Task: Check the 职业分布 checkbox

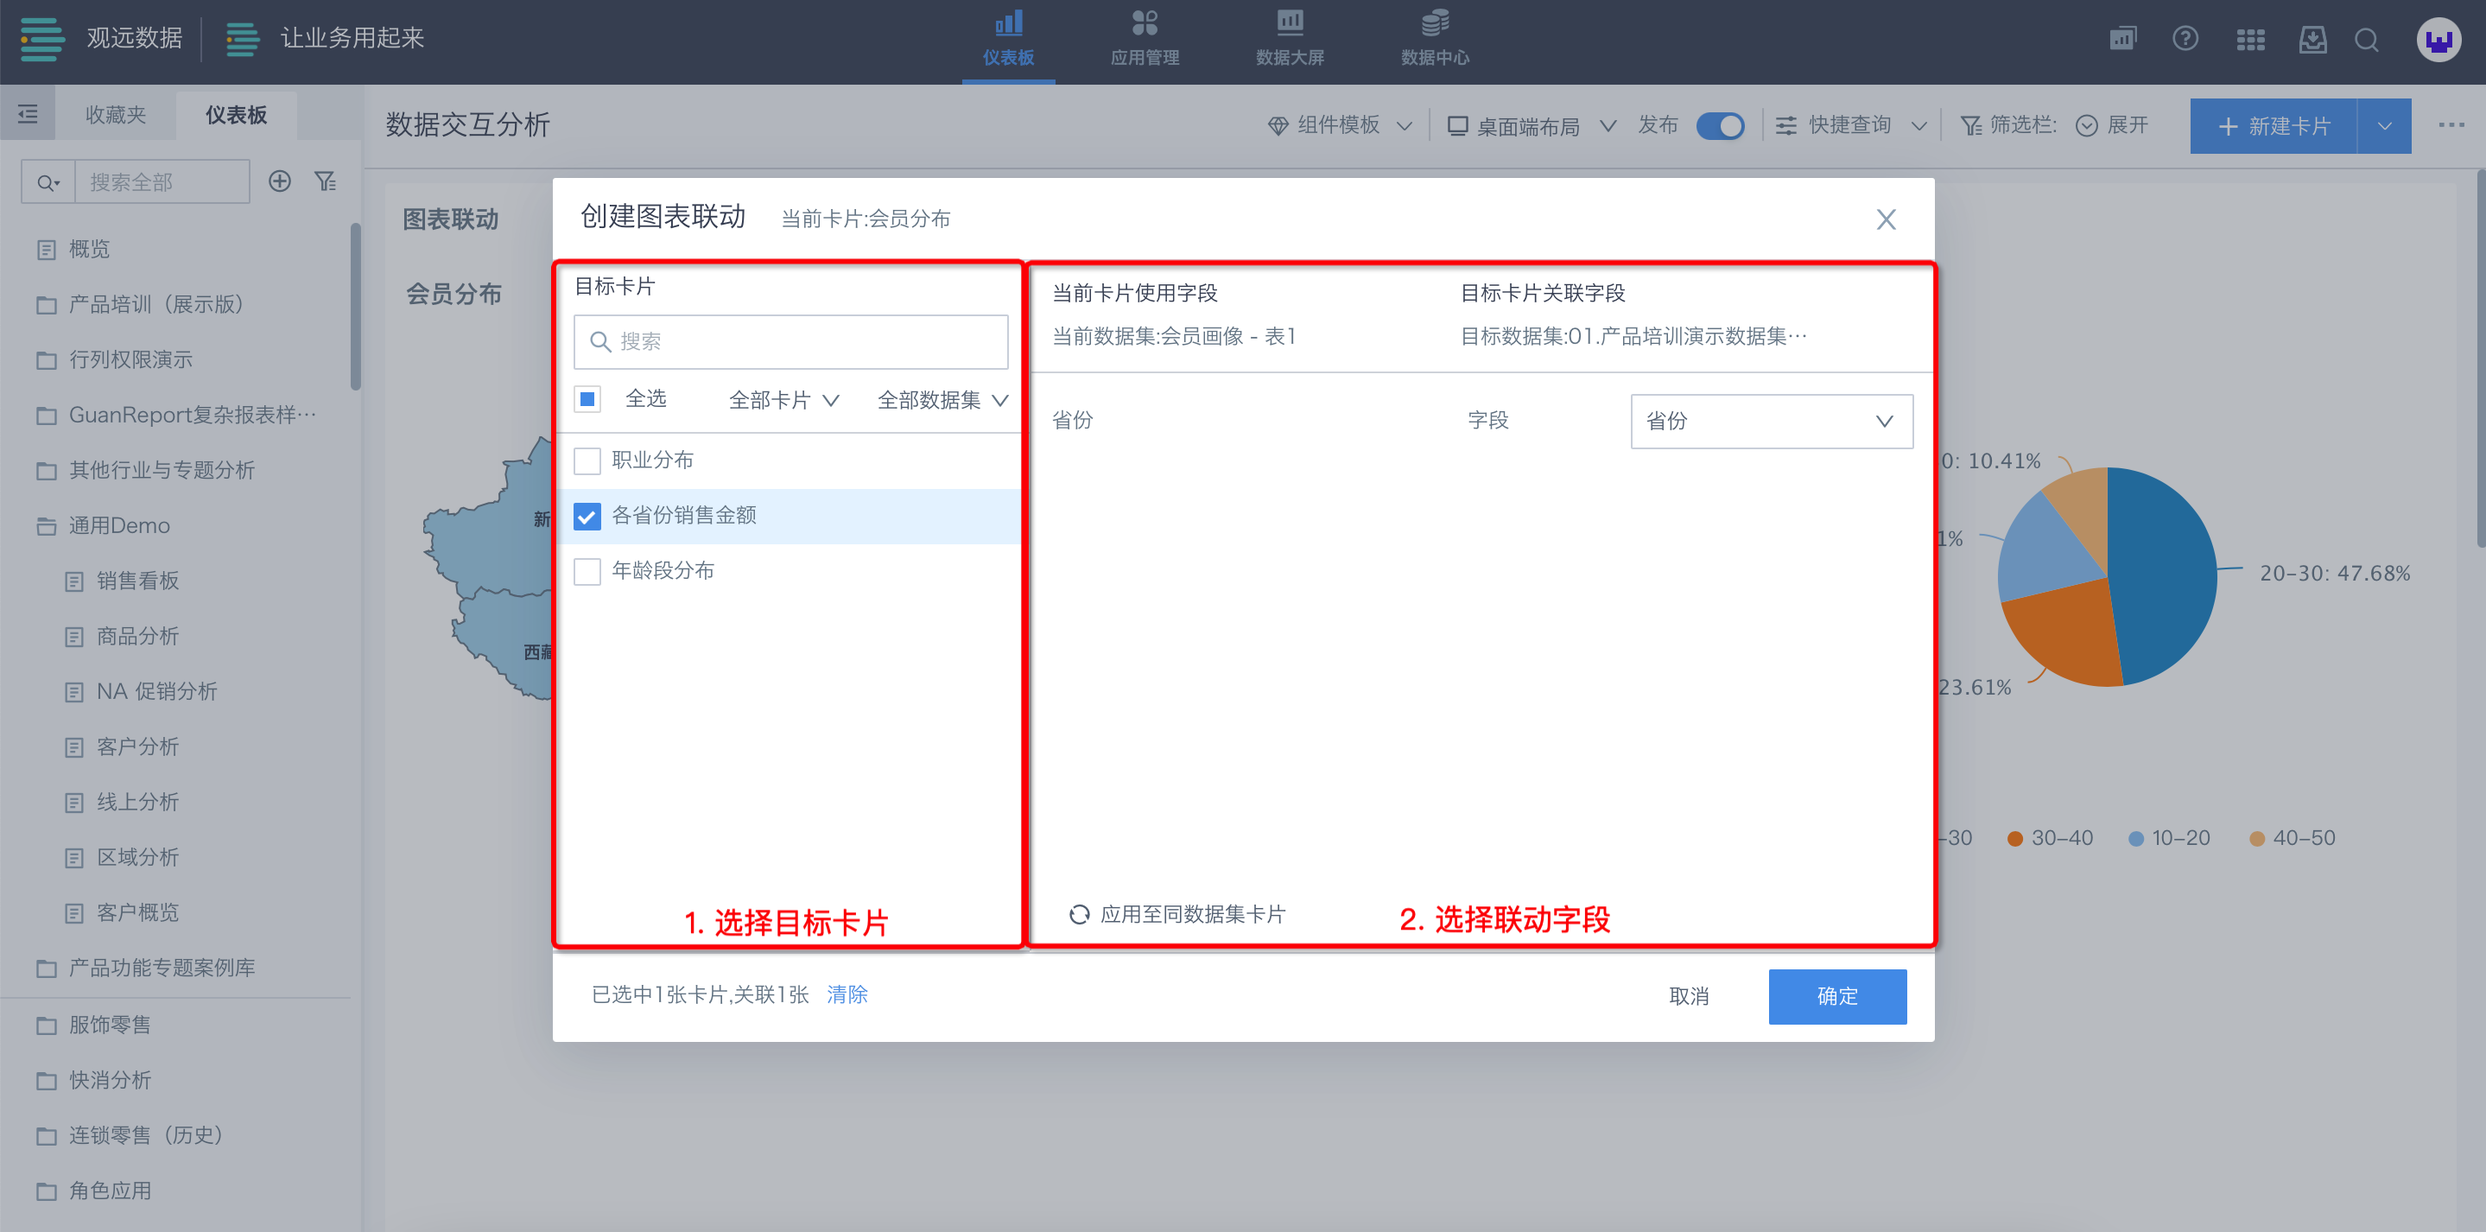Action: tap(587, 460)
